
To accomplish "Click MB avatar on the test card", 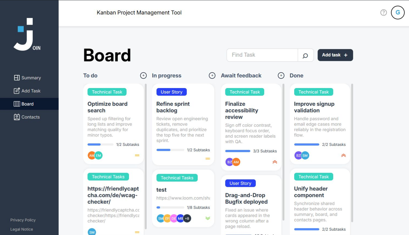I will [x=180, y=218].
